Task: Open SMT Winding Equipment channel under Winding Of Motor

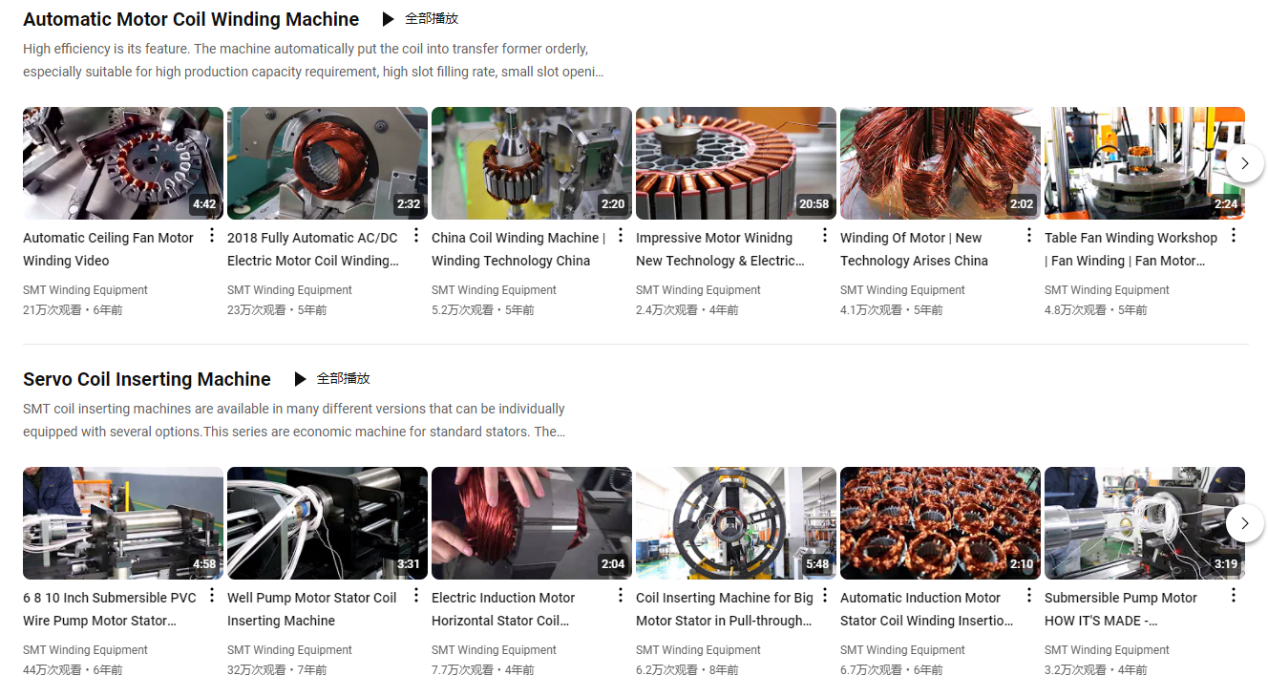Action: coord(902,290)
